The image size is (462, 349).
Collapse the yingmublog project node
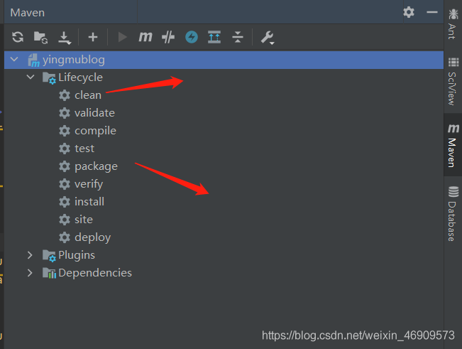pos(14,60)
